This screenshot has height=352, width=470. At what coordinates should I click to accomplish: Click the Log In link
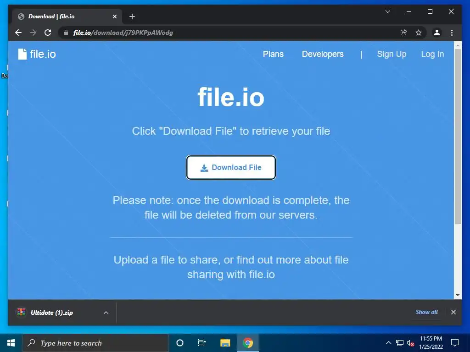click(432, 54)
